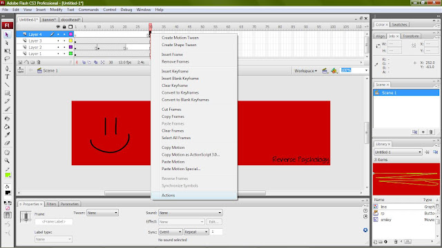Click the Edit Scene icon
442x248 pixels.
(325, 70)
